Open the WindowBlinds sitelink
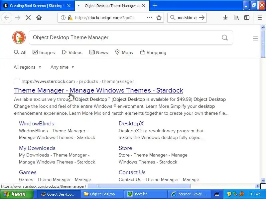The height and width of the screenshot is (199, 266). pyautogui.click(x=37, y=123)
